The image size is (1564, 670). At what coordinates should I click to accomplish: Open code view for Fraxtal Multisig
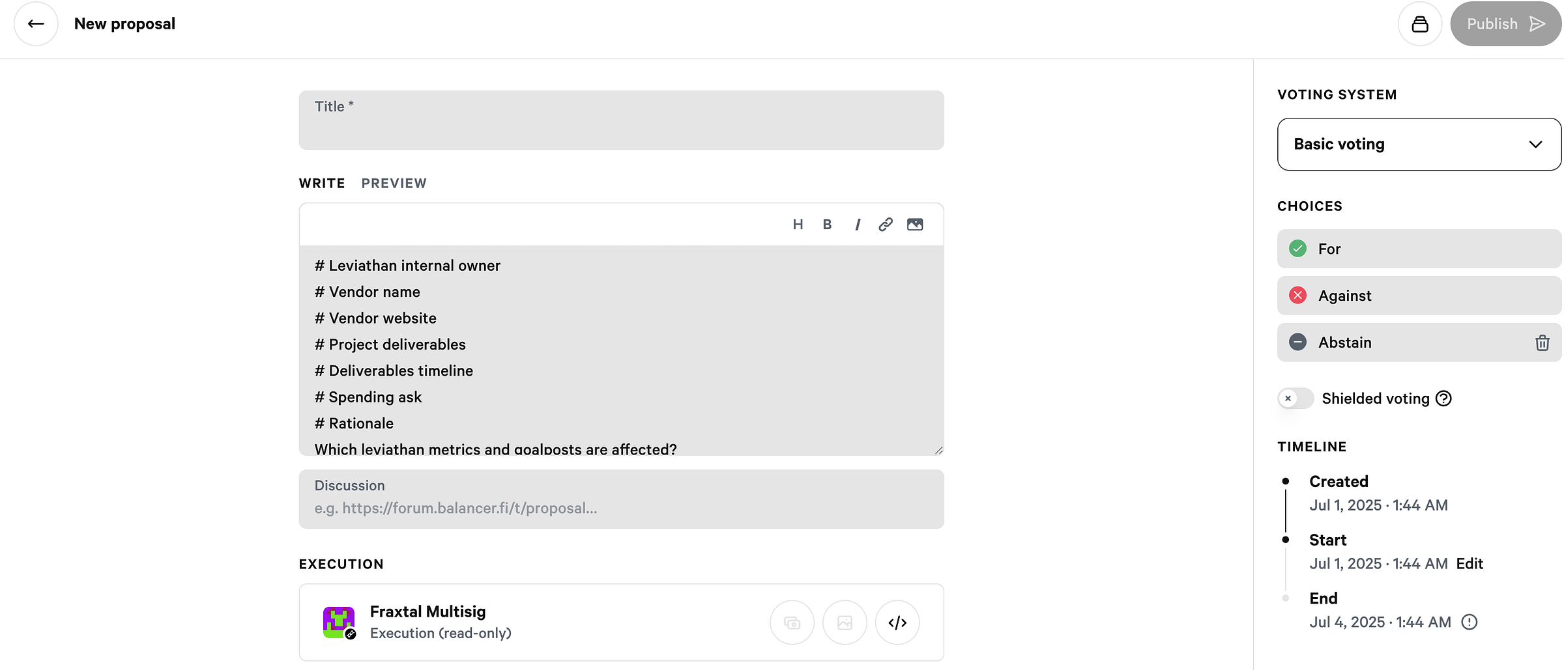click(897, 622)
